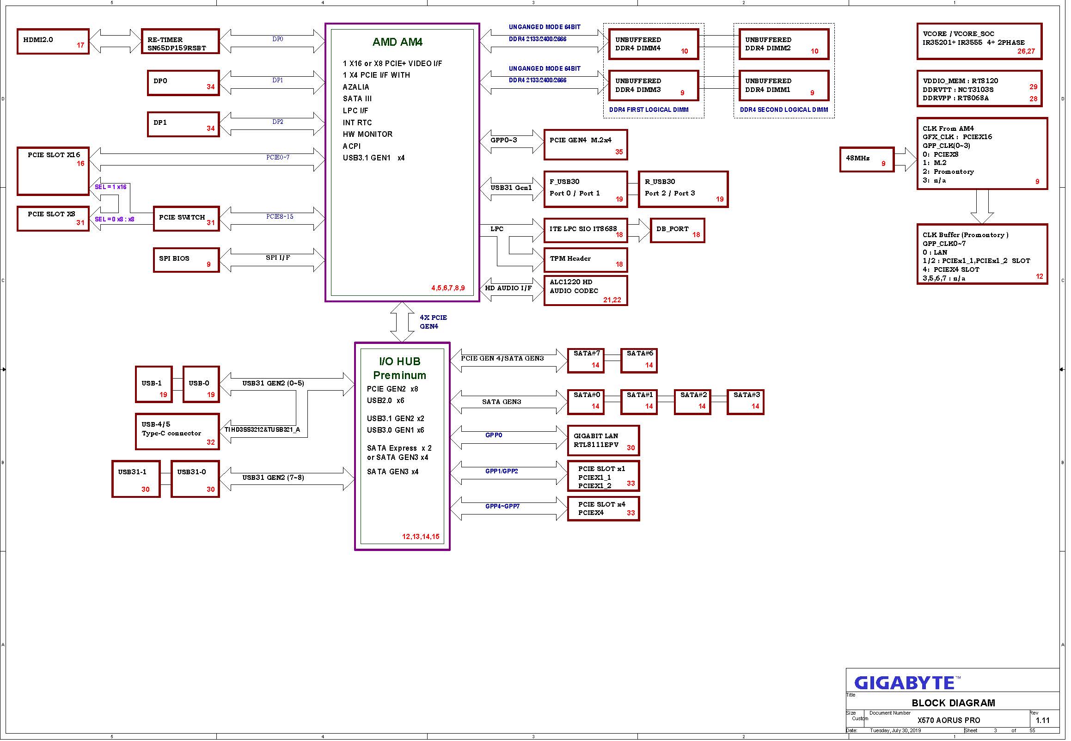Select the DDR4 FIRST LOGICAL DIMM caption
The height and width of the screenshot is (741, 1071).
[649, 110]
